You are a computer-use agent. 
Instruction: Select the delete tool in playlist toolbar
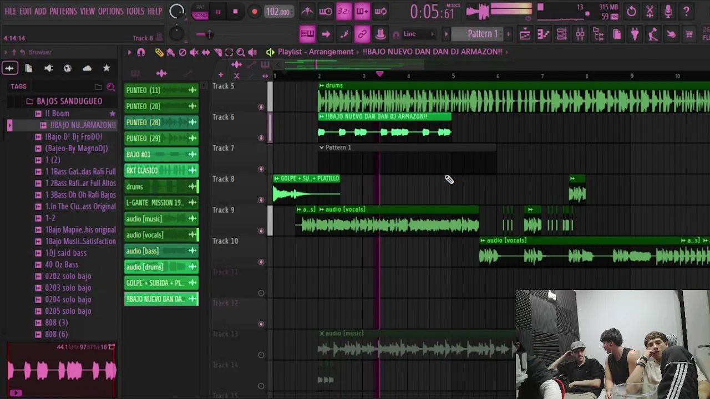(x=182, y=52)
